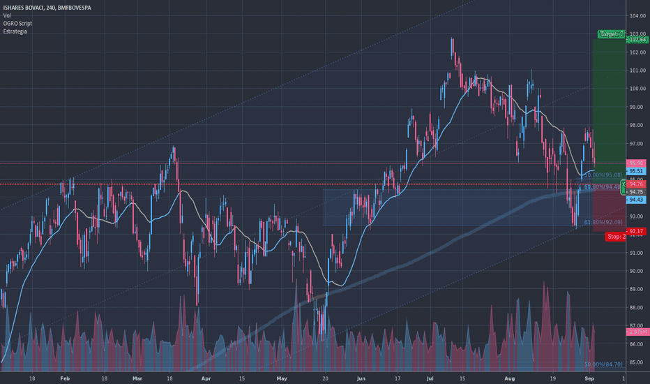Click the blue 94.43 price tag
This screenshot has height=384, width=650.
[636, 200]
